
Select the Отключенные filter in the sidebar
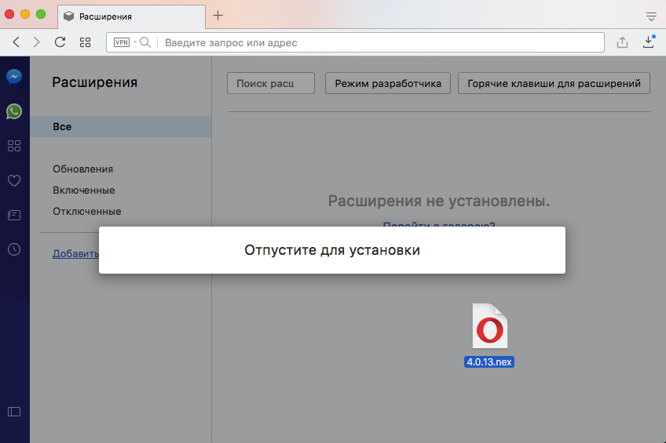[x=87, y=212]
